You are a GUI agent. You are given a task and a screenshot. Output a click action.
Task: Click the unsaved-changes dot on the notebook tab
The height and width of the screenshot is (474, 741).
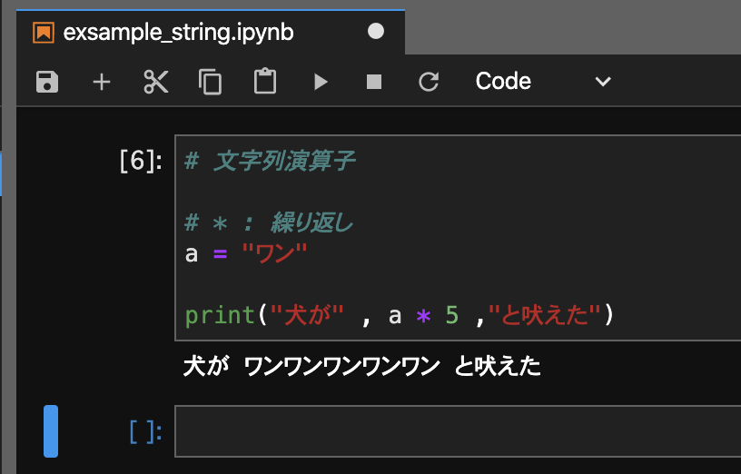coord(376,32)
